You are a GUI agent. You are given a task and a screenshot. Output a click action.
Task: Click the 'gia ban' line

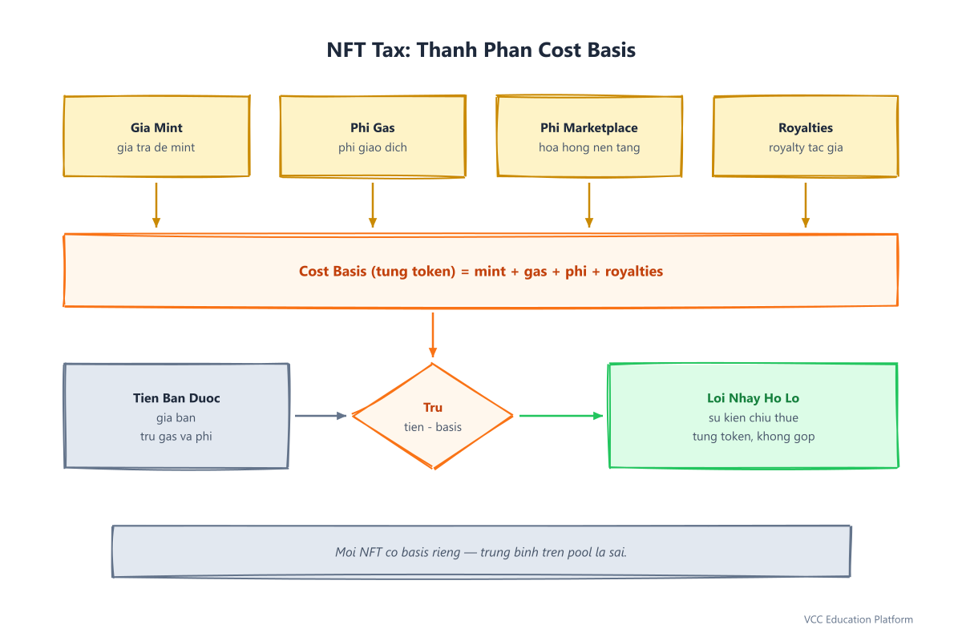point(176,417)
